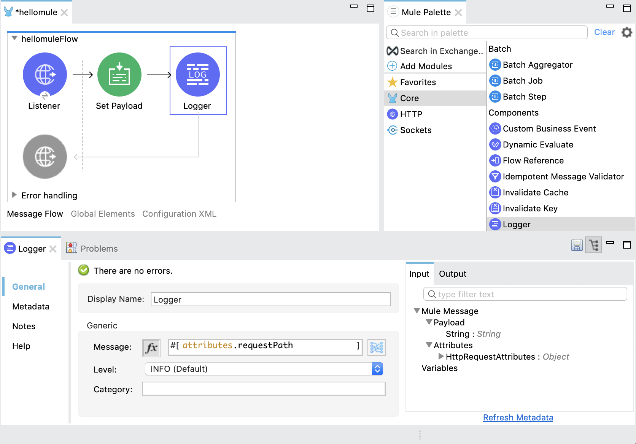Select the Listener component in the flow
Image resolution: width=636 pixels, height=444 pixels.
click(45, 75)
